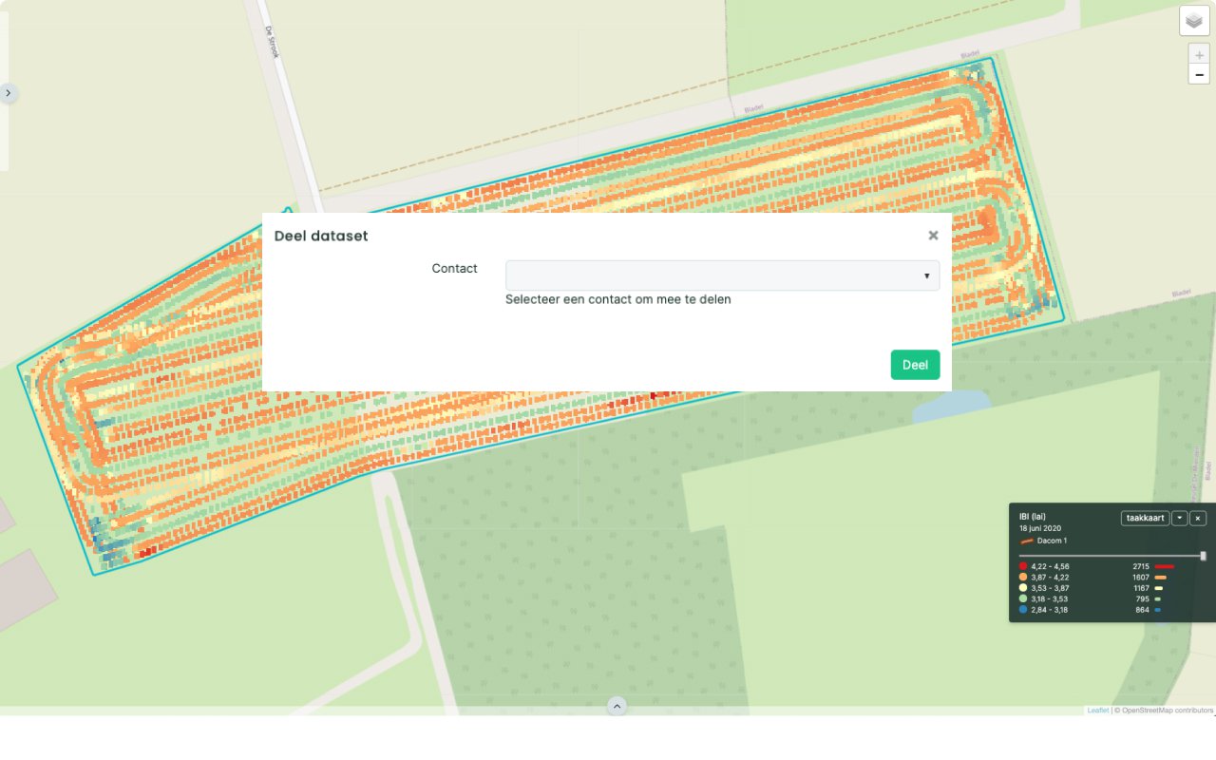
Task: Select the red 4,22 - 4,56 swatch
Action: [1023, 566]
